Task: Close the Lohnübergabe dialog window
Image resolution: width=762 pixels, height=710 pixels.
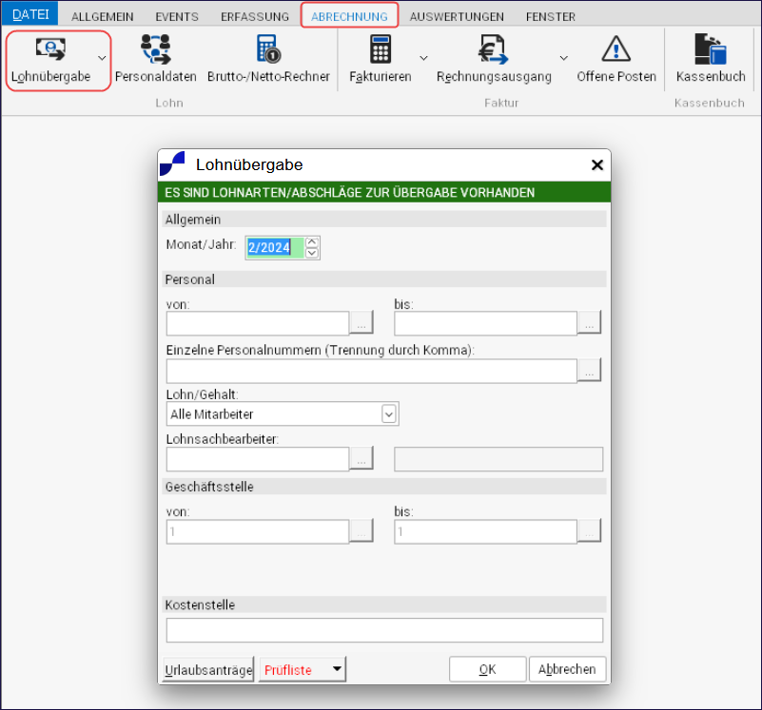Action: pos(597,165)
